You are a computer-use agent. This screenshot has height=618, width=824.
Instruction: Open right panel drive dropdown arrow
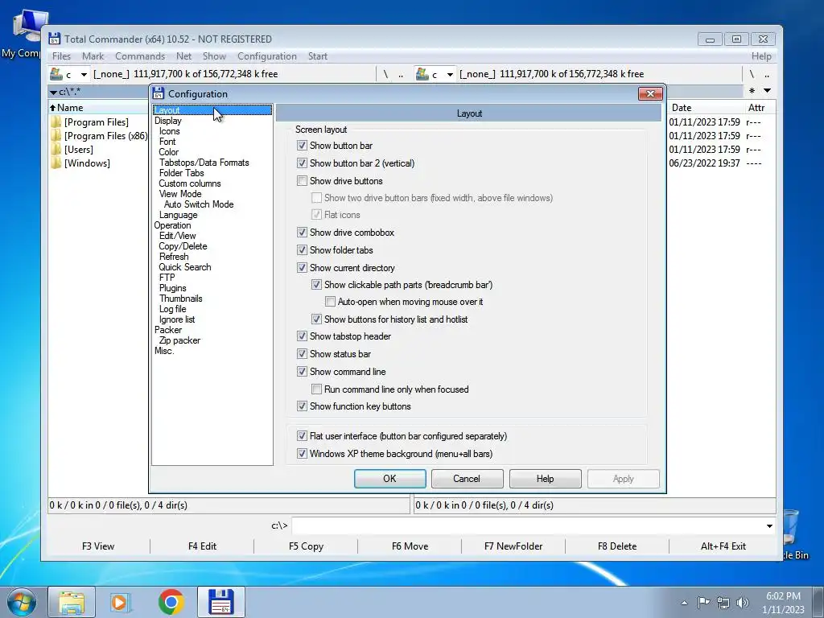[450, 74]
